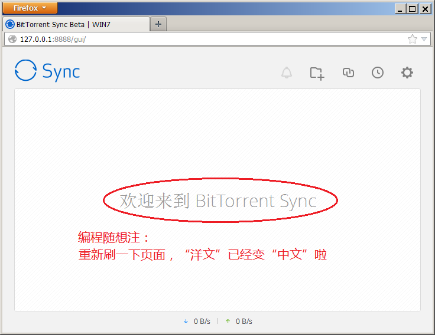Open a new tab with the plus button
Image resolution: width=435 pixels, height=335 pixels.
tap(158, 24)
